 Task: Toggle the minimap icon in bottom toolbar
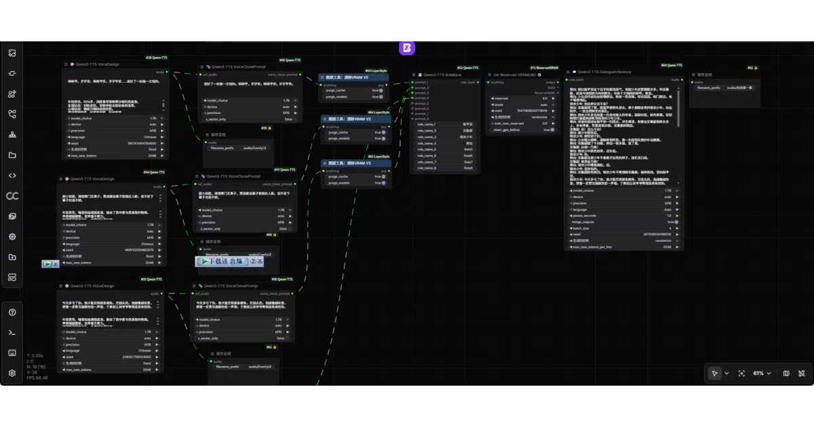coord(786,373)
